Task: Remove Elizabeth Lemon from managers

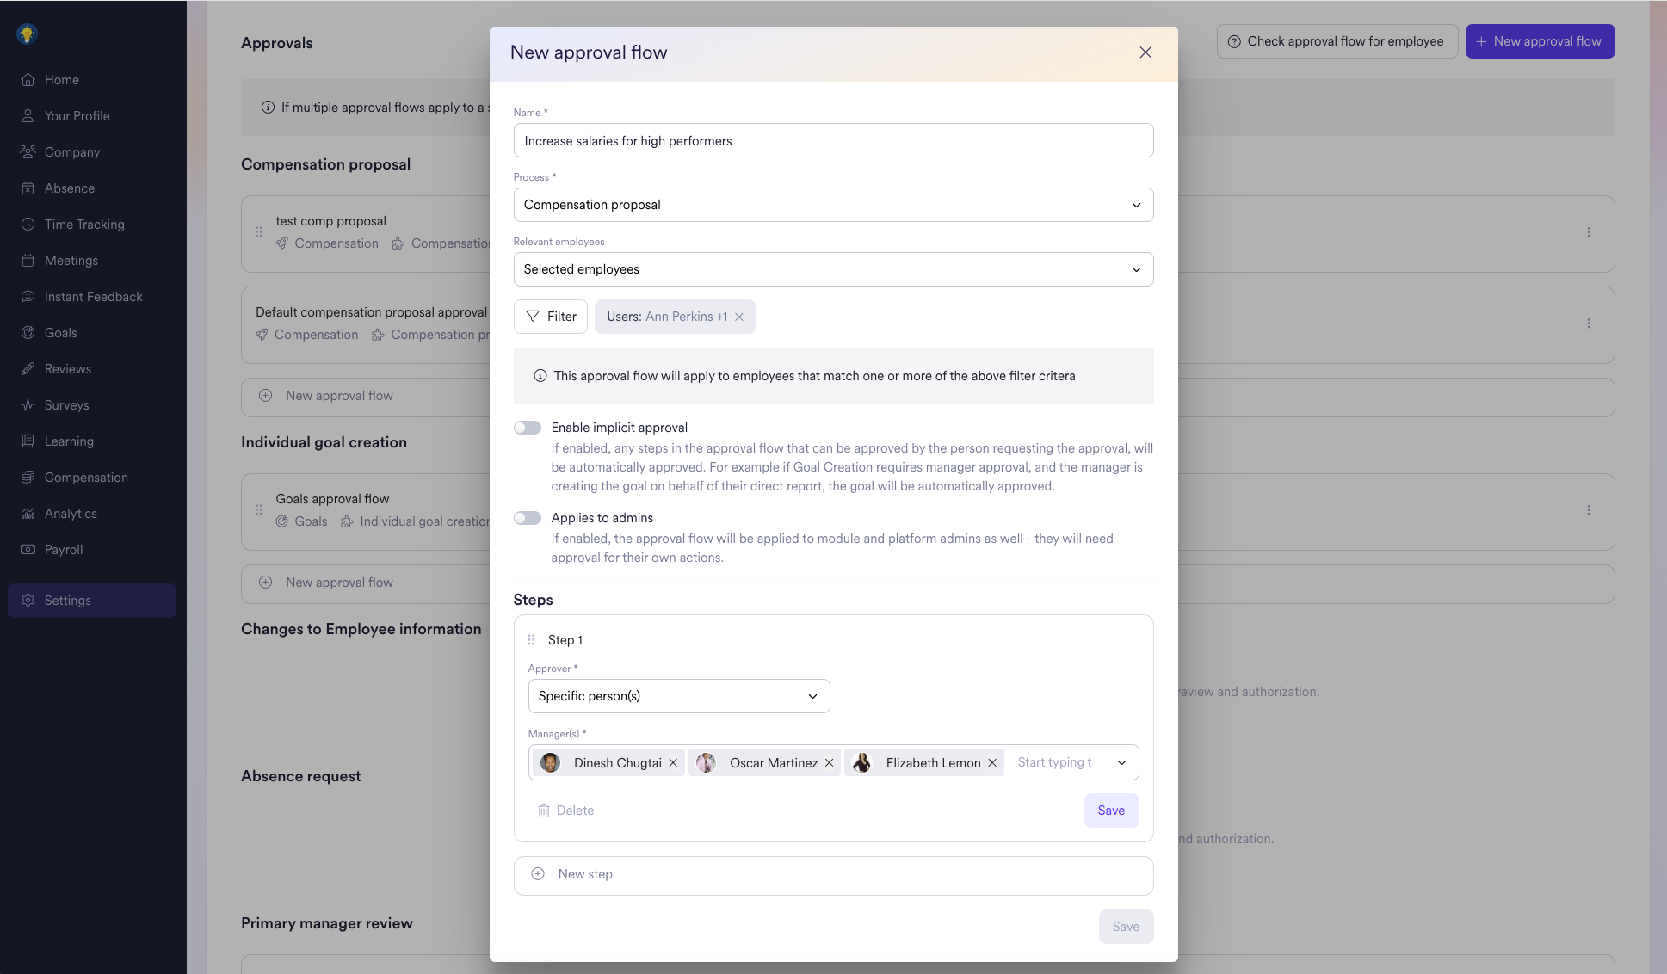Action: pos(992,763)
